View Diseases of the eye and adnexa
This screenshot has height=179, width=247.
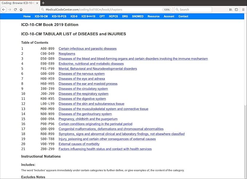point(82,79)
